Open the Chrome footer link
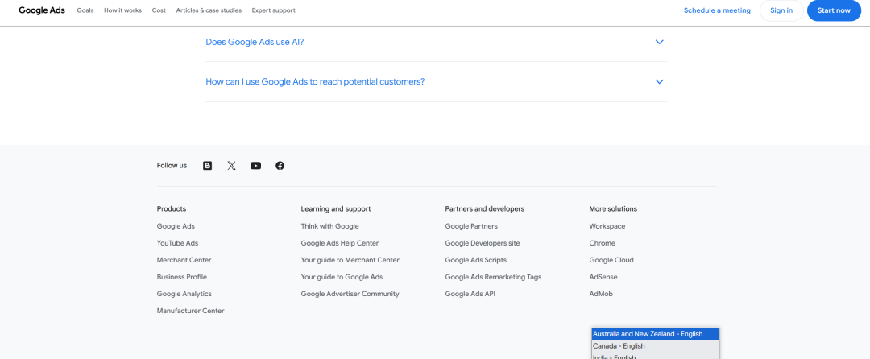Screen dimensions: 870x359 point(602,243)
